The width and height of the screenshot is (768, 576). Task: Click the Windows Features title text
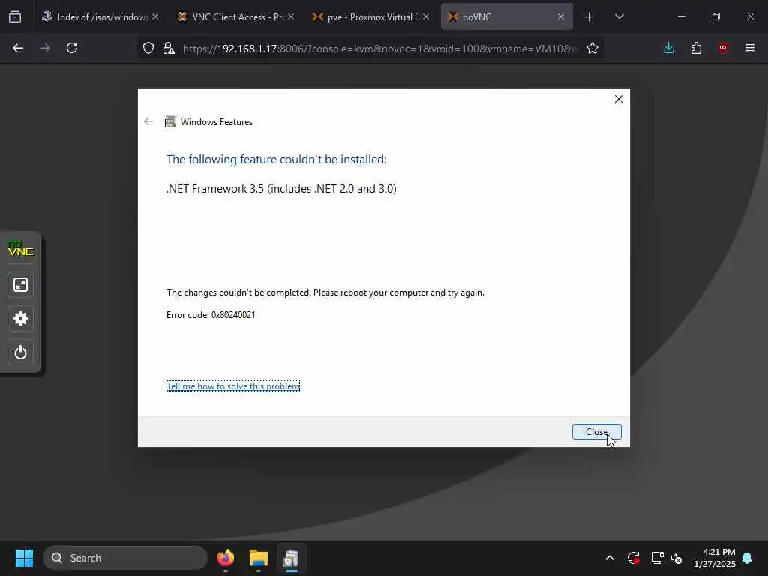(x=217, y=122)
